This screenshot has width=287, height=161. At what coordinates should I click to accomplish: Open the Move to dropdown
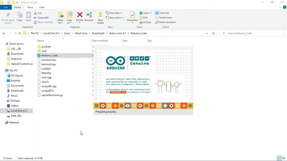click(x=60, y=21)
